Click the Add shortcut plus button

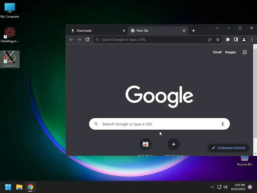174,144
